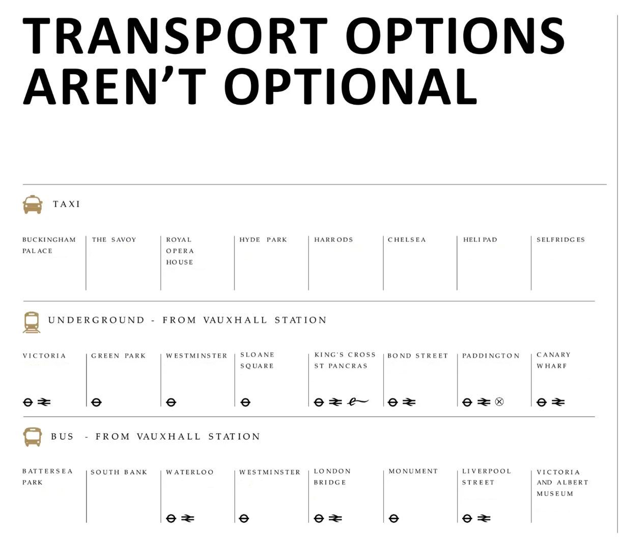The height and width of the screenshot is (549, 622).
Task: Click the Eurostar symbol under King's Cross
Action: coord(358,402)
